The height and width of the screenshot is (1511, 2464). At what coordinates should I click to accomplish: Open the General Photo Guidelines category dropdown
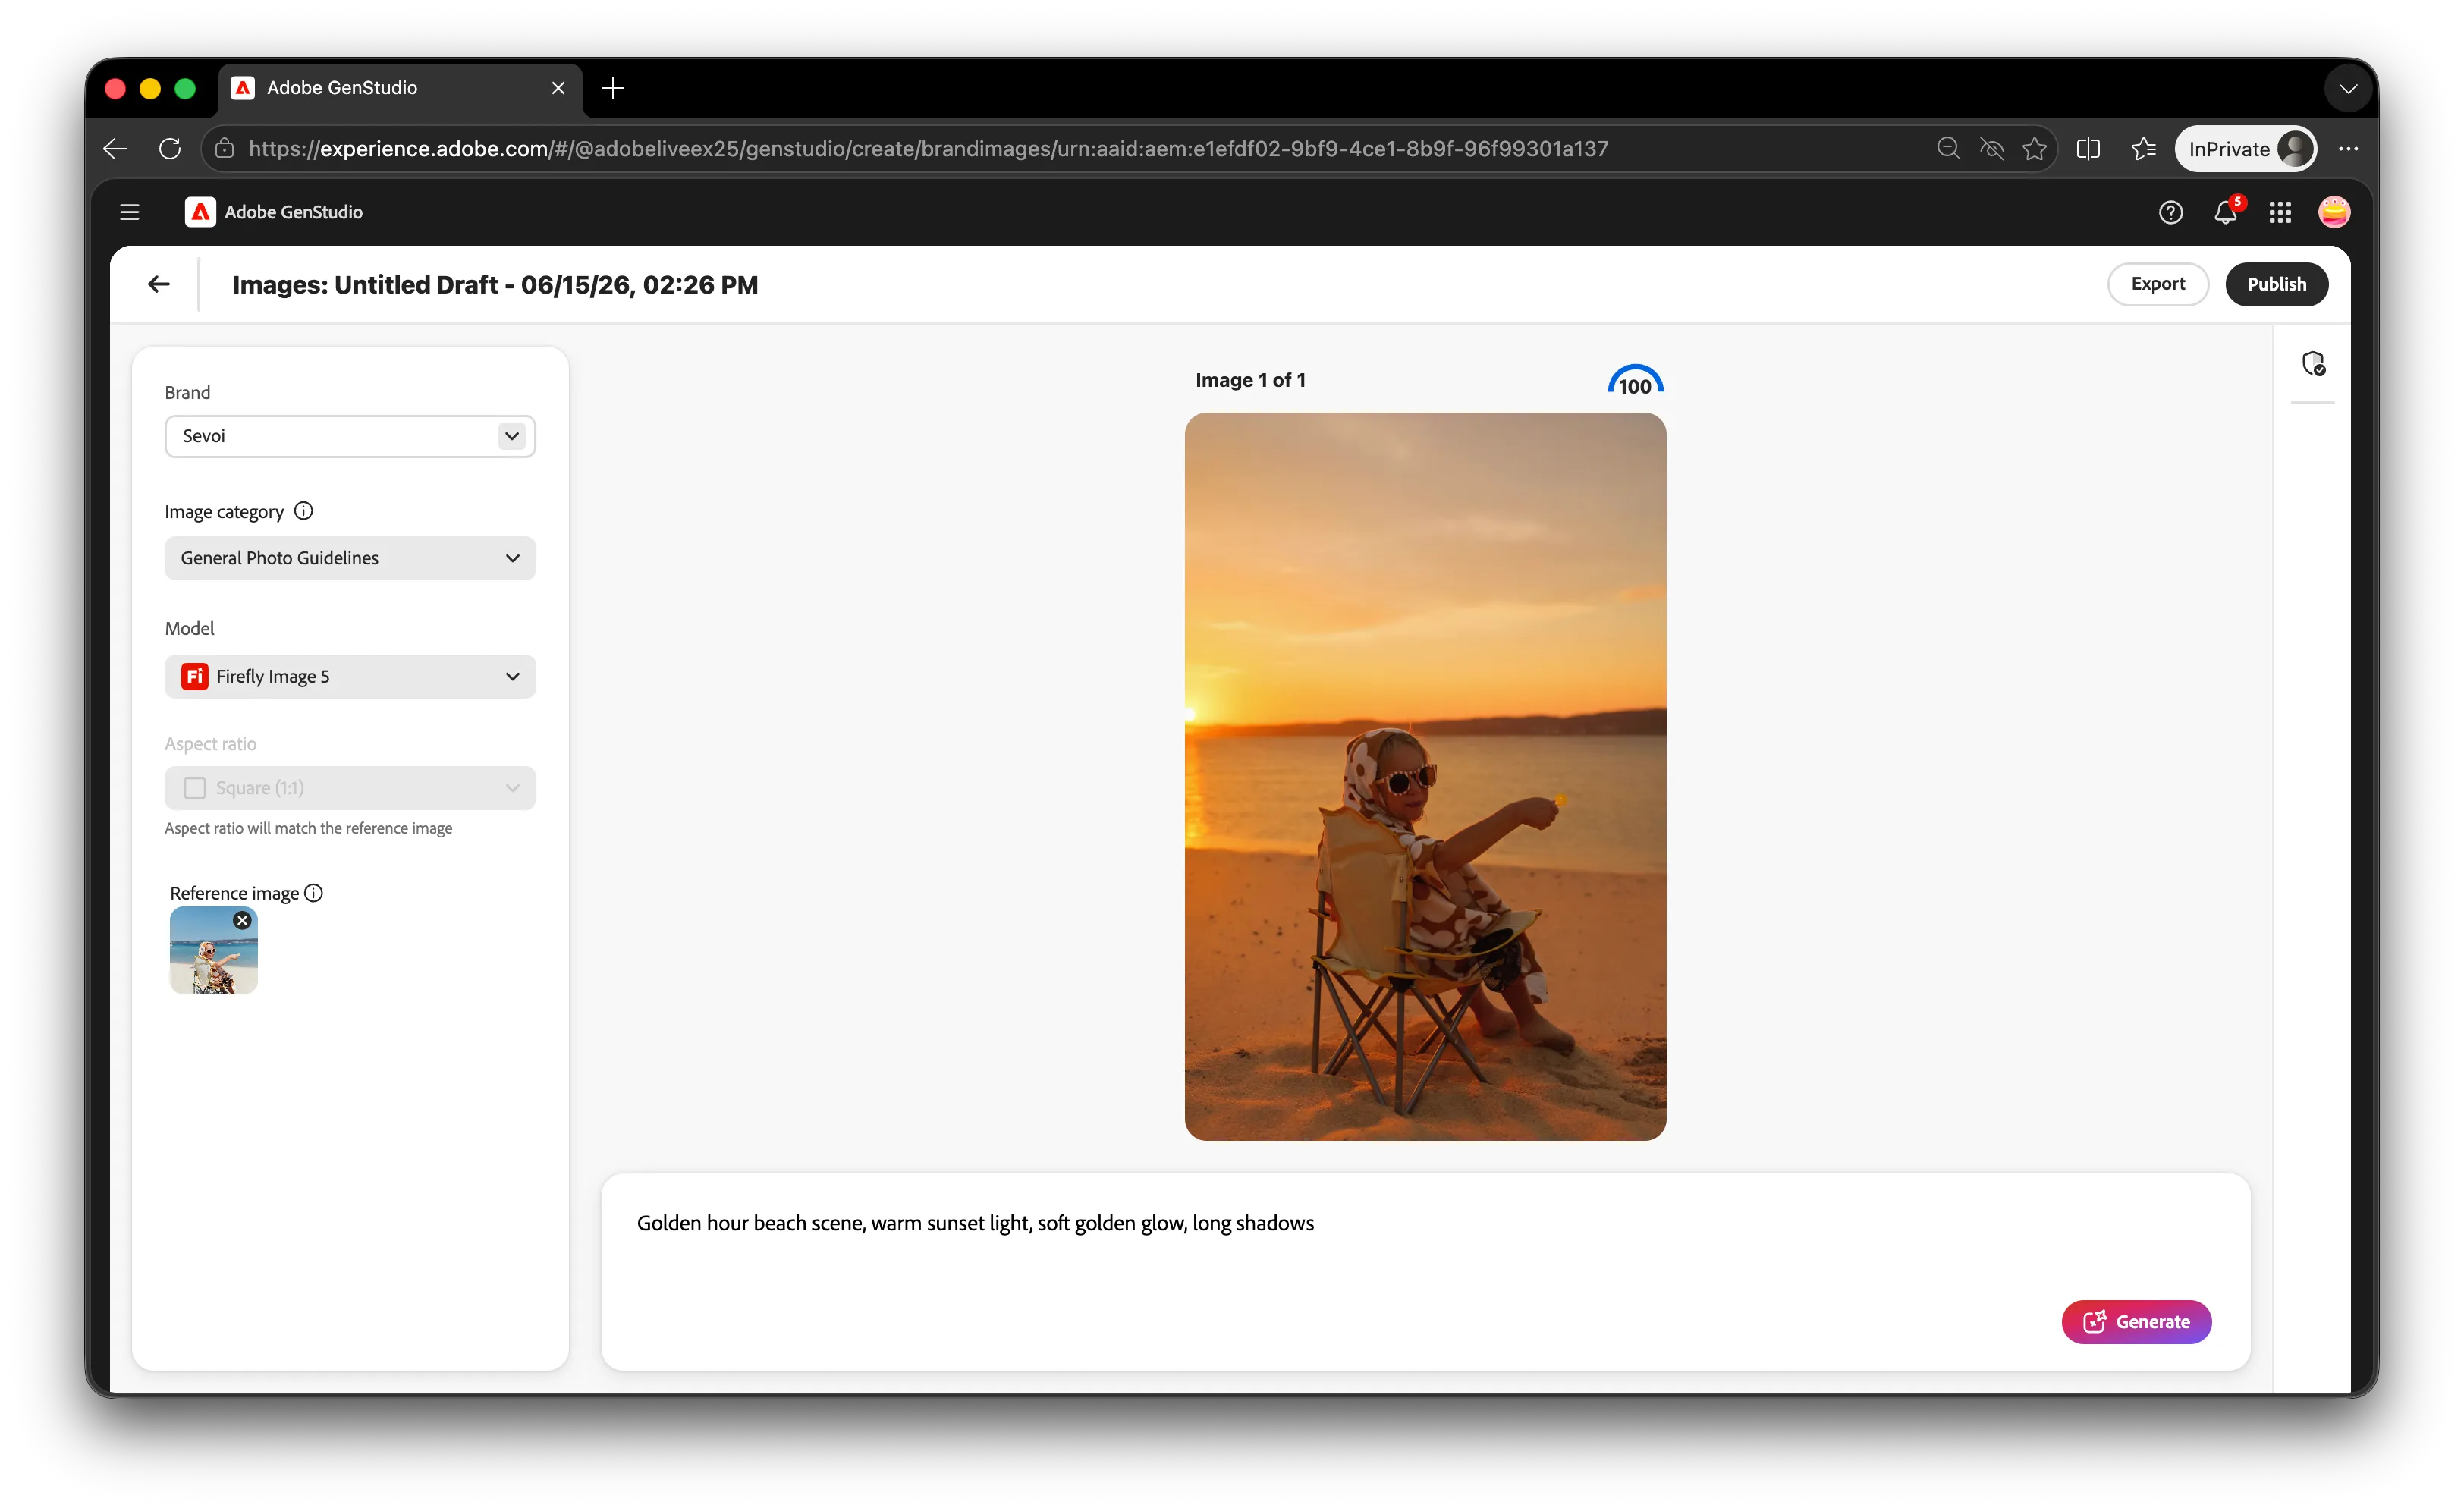[x=350, y=558]
